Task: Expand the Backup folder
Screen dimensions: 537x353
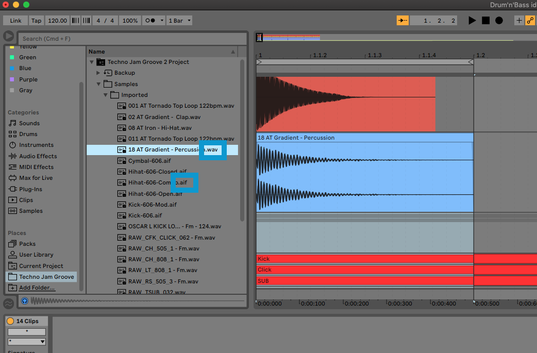Action: pos(98,73)
